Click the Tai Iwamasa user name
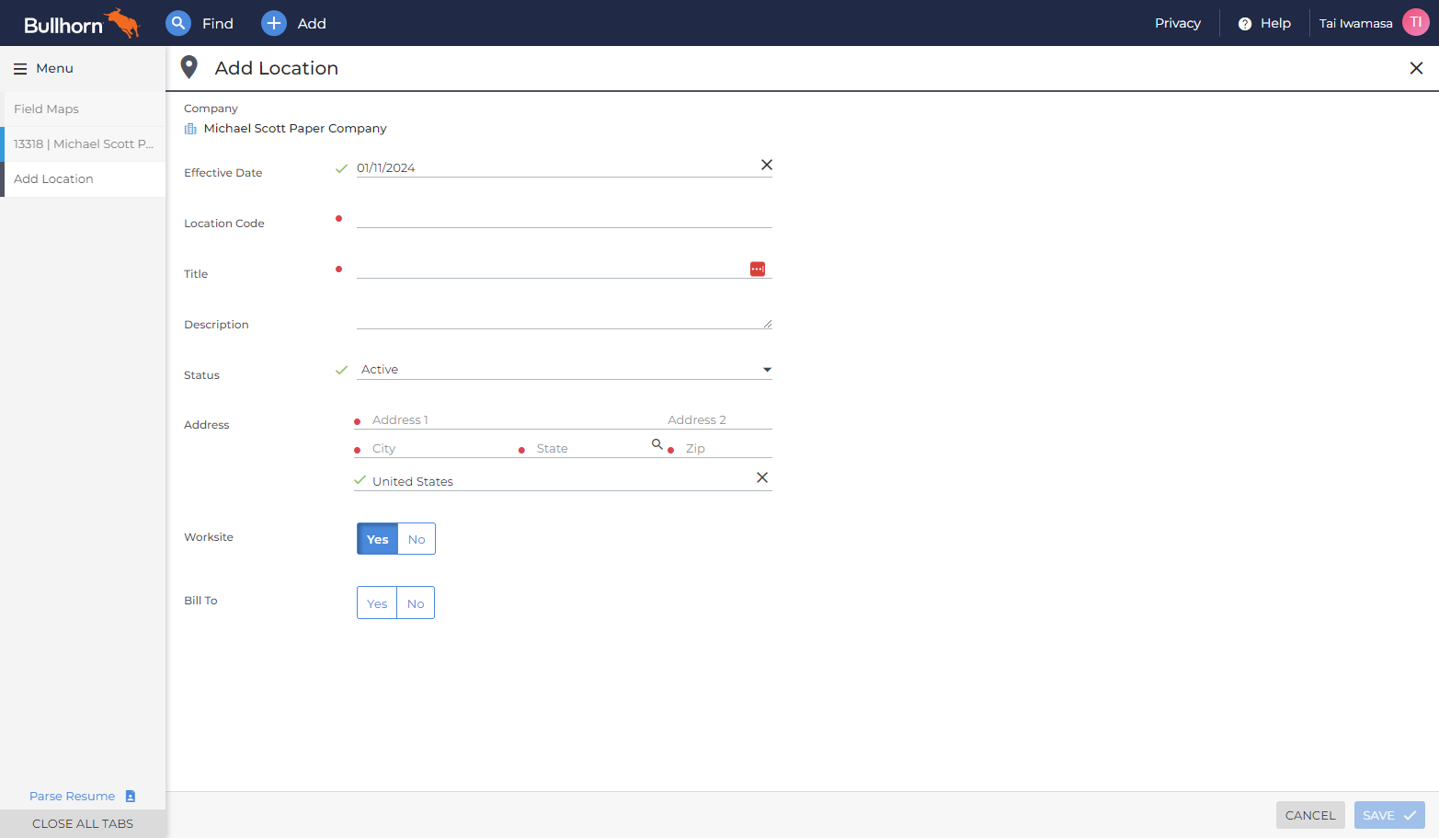The width and height of the screenshot is (1439, 838). 1355,24
